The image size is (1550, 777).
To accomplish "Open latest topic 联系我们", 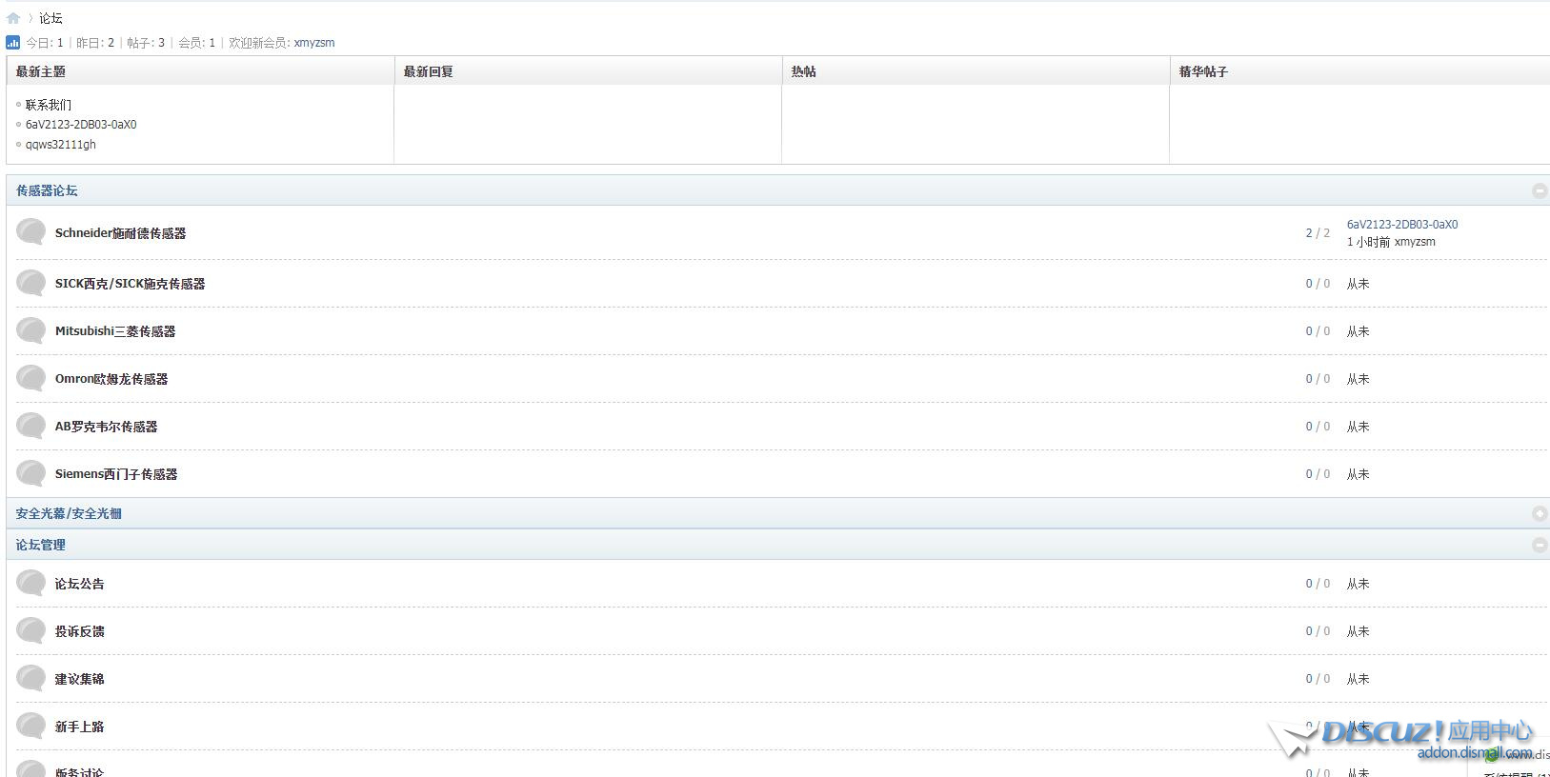I will [49, 105].
